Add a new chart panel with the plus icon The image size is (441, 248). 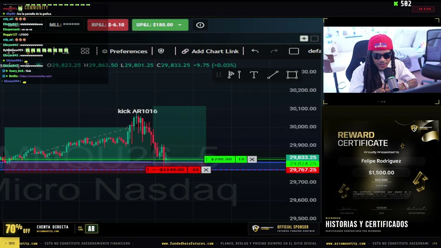point(304,39)
